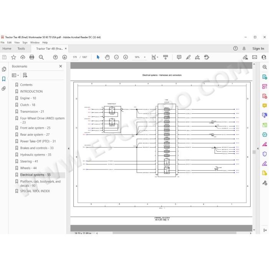Click the zoom out minus icon
Viewport: 269px width, 269px height.
pyautogui.click(x=116, y=57)
